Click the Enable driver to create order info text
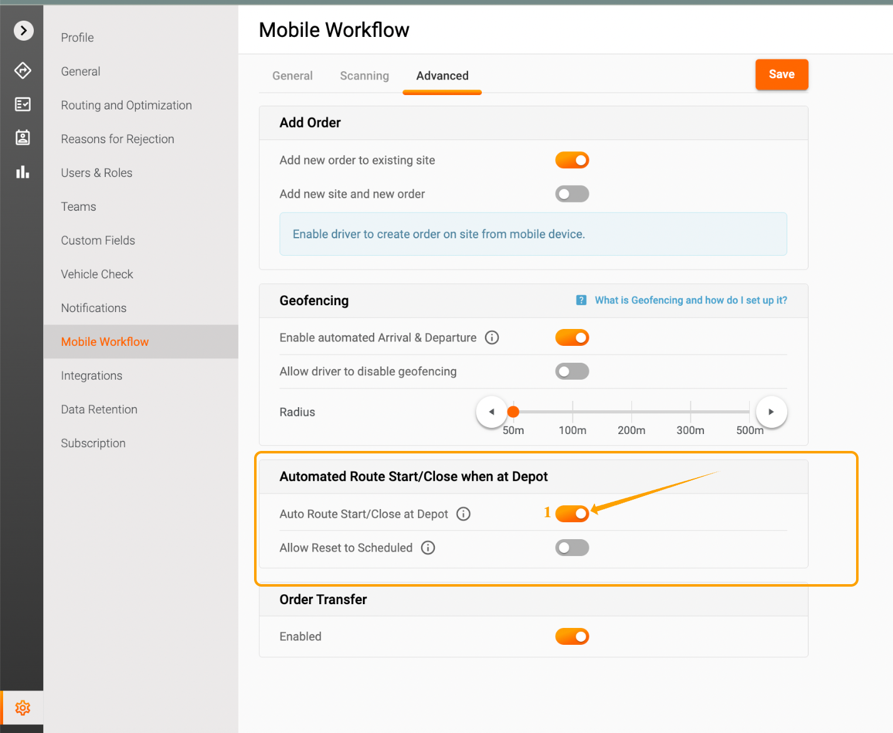 pyautogui.click(x=439, y=234)
